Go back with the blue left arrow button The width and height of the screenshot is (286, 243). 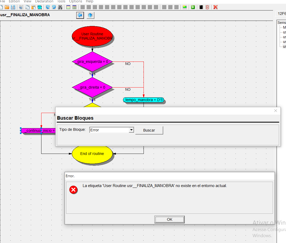[x=80, y=15]
